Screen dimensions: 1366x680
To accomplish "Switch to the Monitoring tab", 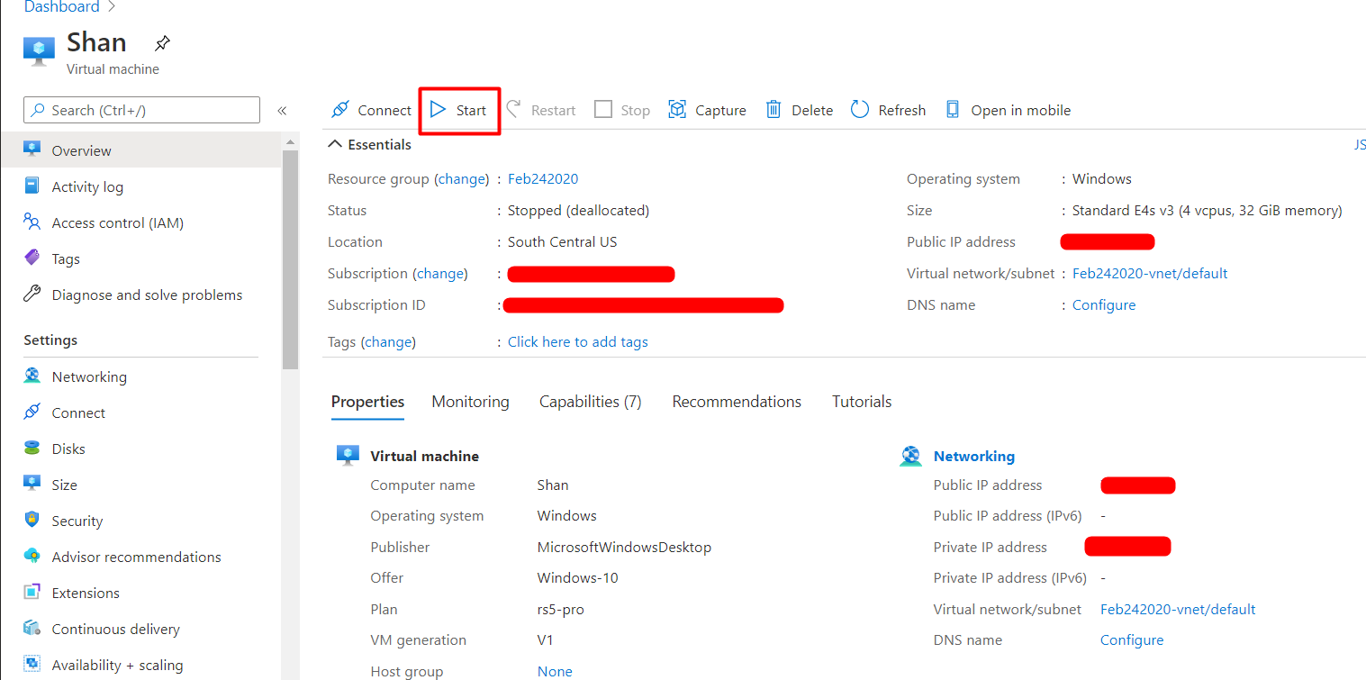I will pyautogui.click(x=470, y=402).
